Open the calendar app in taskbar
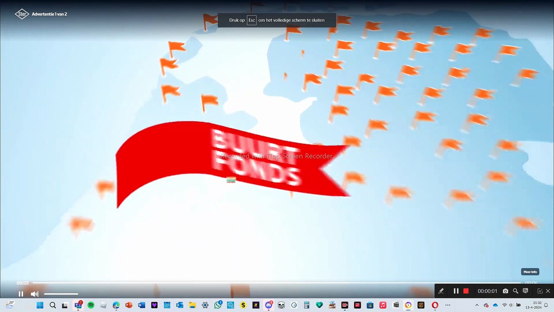The image size is (554, 312). (167, 305)
